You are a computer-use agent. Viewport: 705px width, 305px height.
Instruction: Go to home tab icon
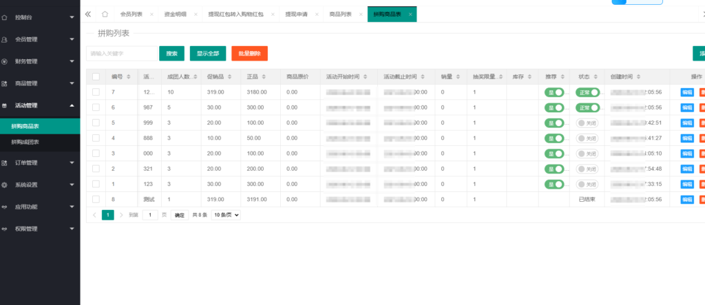(x=105, y=14)
